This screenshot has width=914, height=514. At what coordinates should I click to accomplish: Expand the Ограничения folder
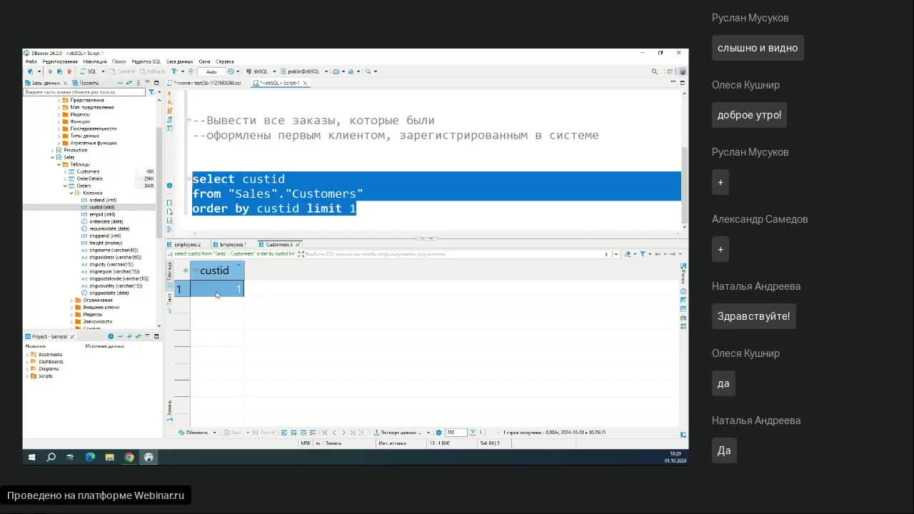[71, 300]
